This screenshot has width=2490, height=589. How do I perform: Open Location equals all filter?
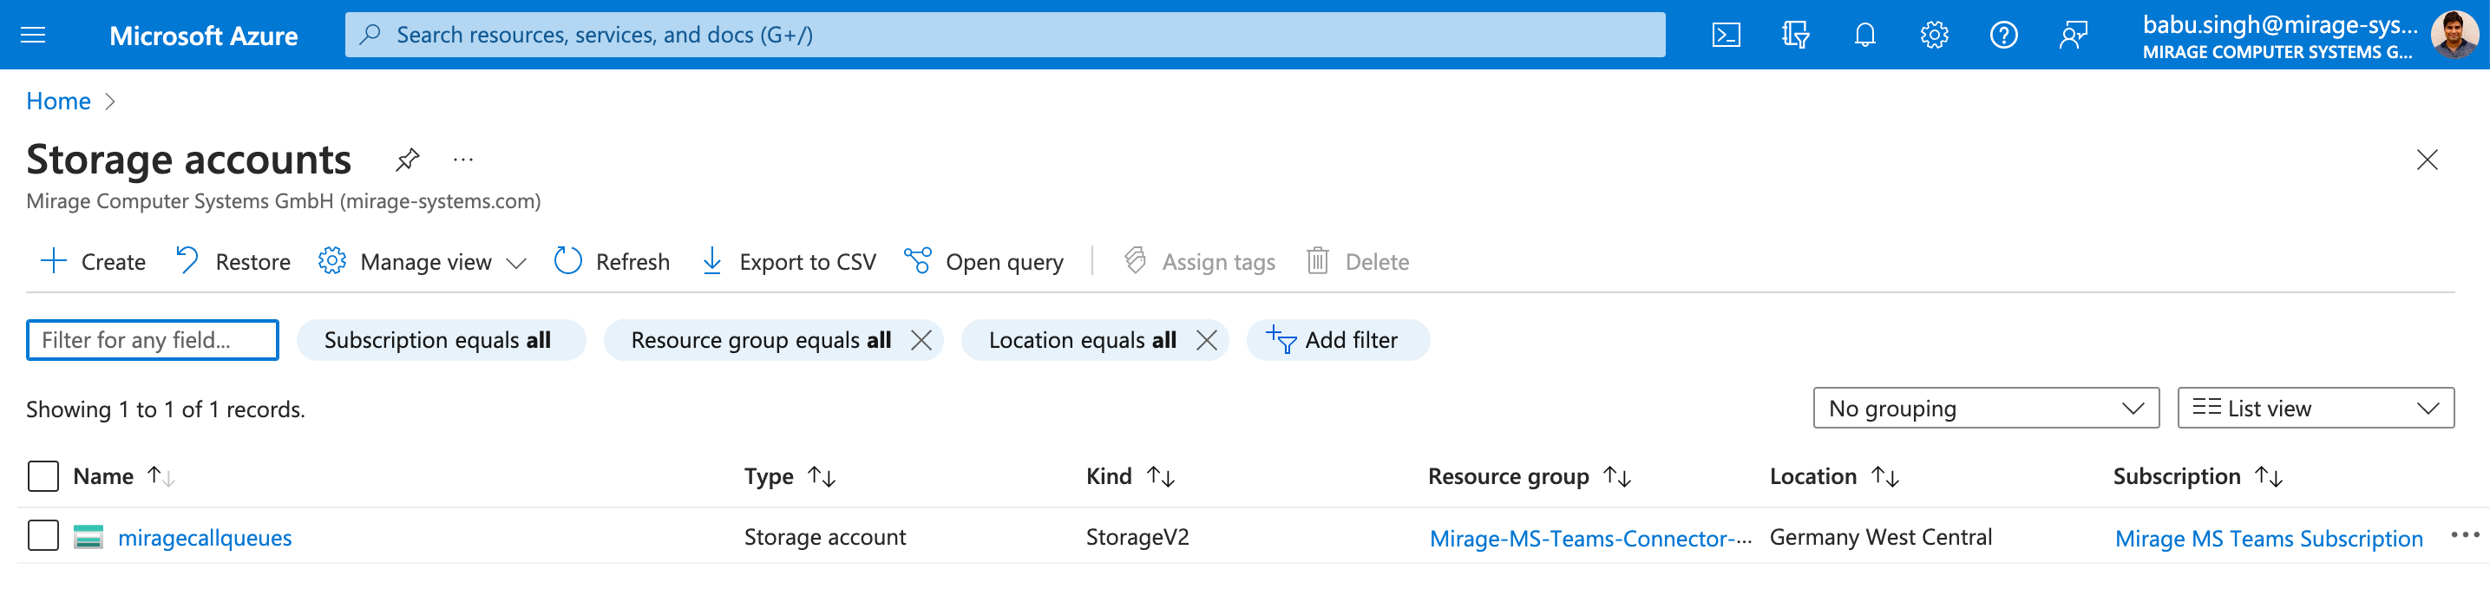pyautogui.click(x=1082, y=339)
